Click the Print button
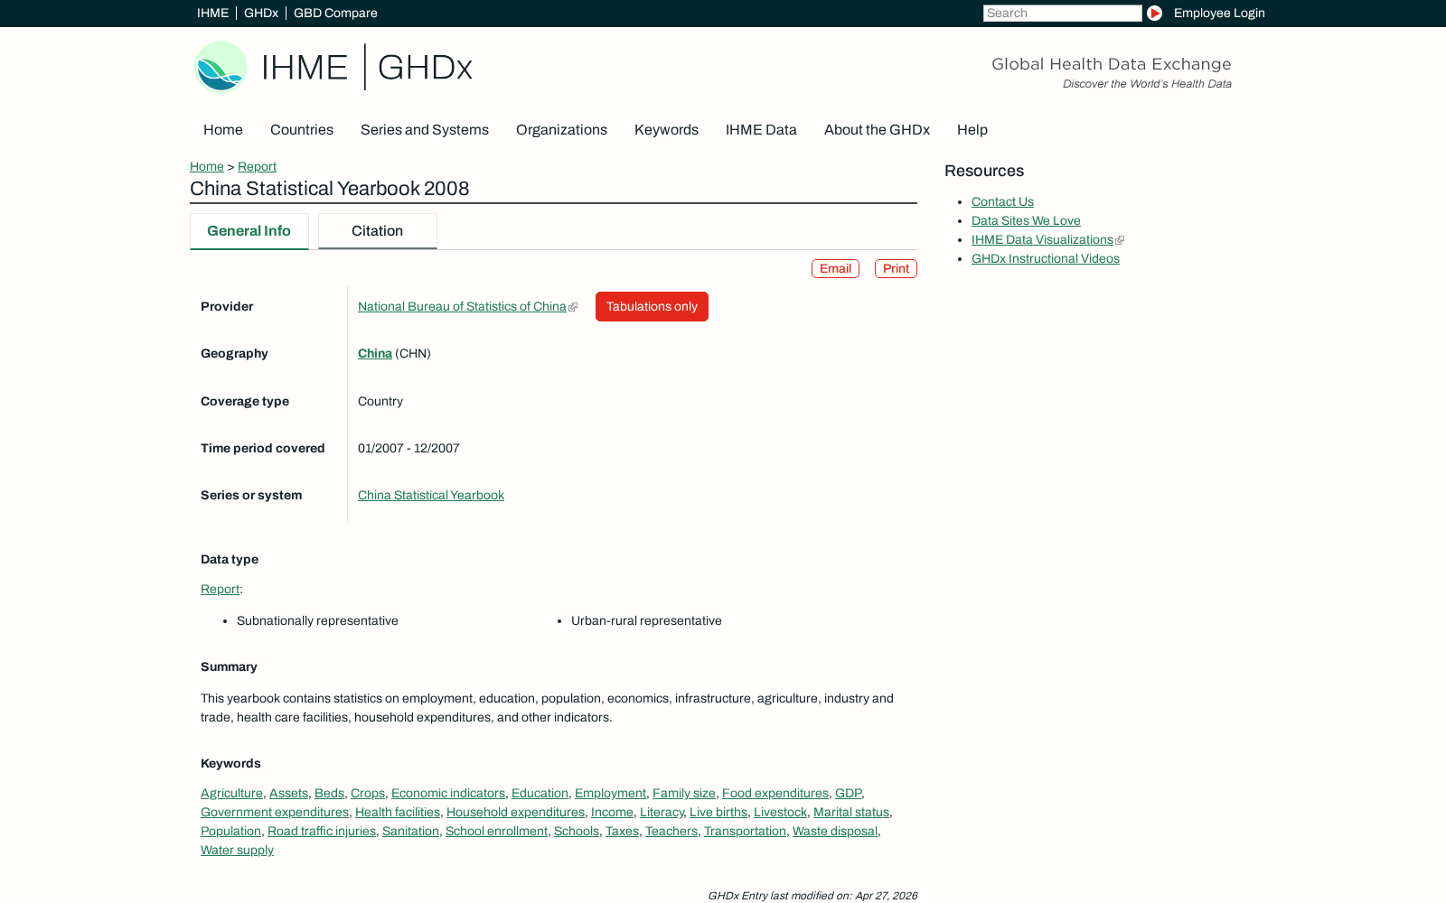1446x903 pixels. point(896,268)
